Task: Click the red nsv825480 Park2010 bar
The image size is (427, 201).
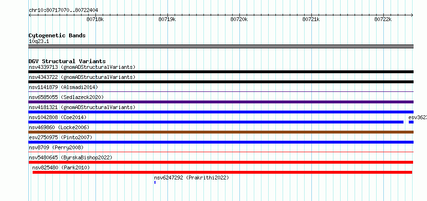Action: 222,172
